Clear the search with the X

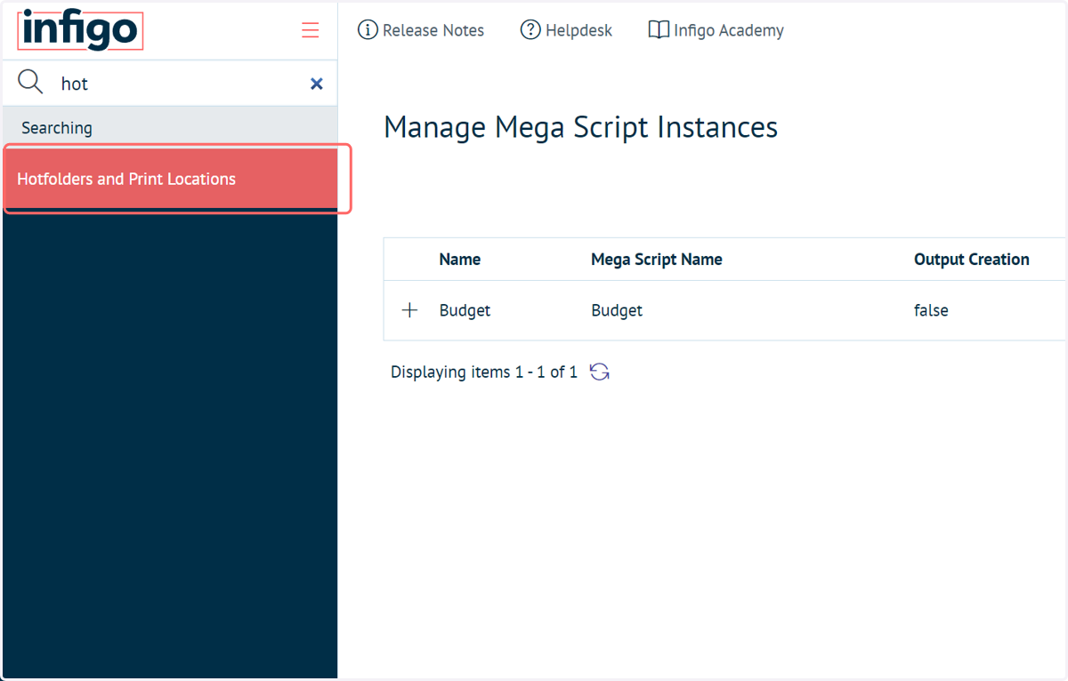point(316,84)
